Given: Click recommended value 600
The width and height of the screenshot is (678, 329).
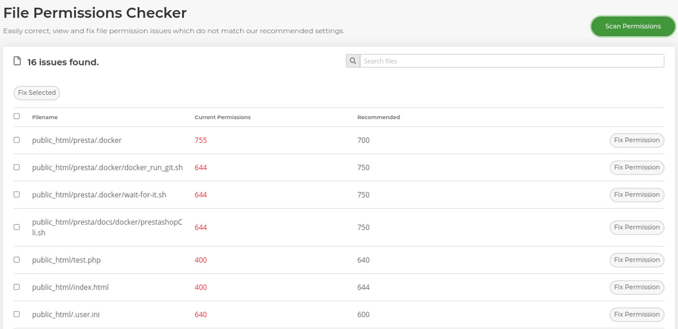Looking at the screenshot, I should (x=363, y=314).
